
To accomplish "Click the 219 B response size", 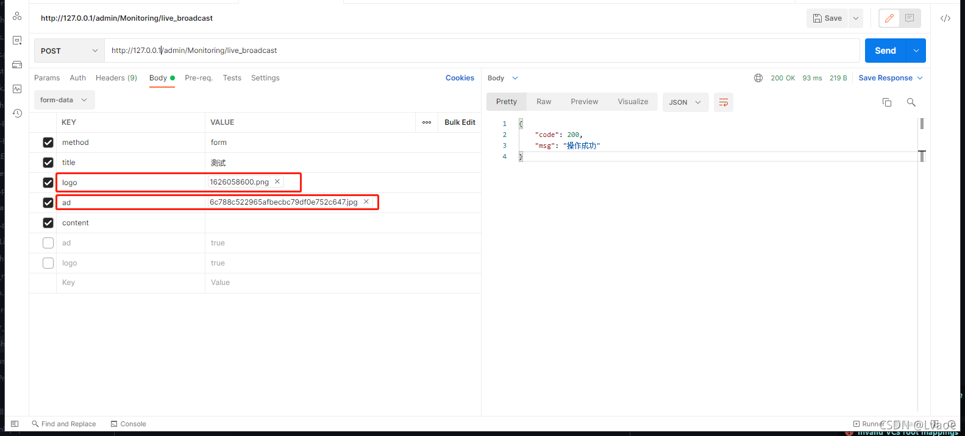I will (838, 78).
